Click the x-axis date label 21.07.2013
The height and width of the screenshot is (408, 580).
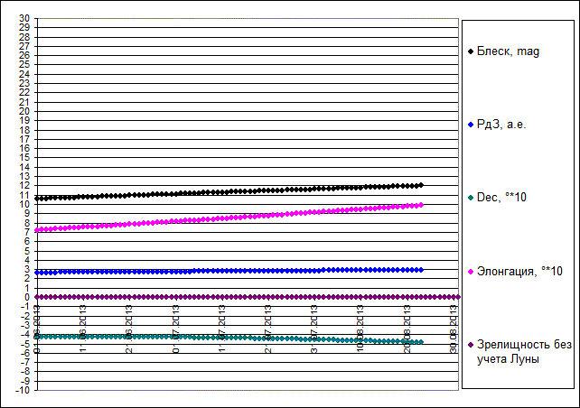click(268, 329)
